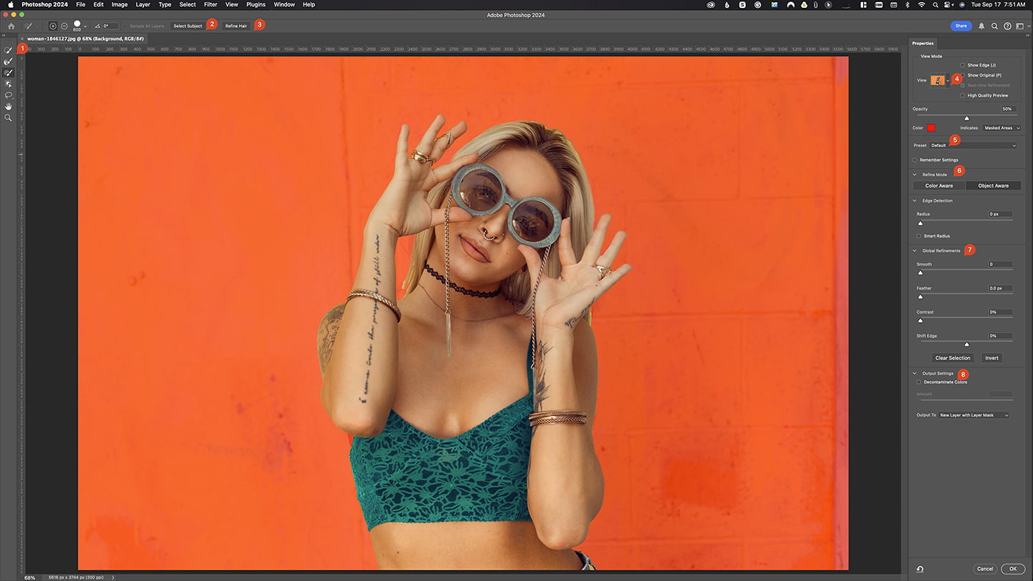Select the Hand tool
This screenshot has height=581, width=1033.
(x=9, y=106)
